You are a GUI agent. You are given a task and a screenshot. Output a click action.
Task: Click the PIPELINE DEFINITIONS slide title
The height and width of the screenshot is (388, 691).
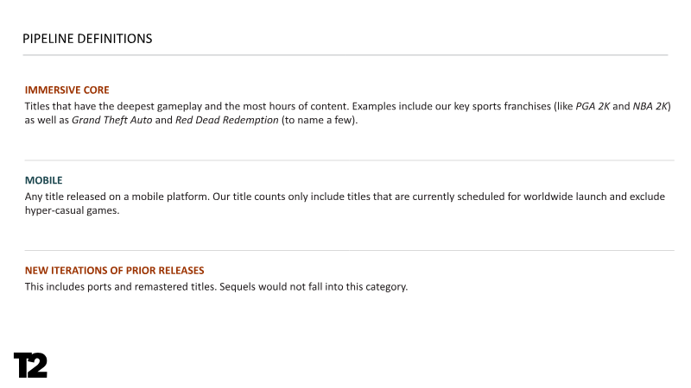click(x=87, y=39)
